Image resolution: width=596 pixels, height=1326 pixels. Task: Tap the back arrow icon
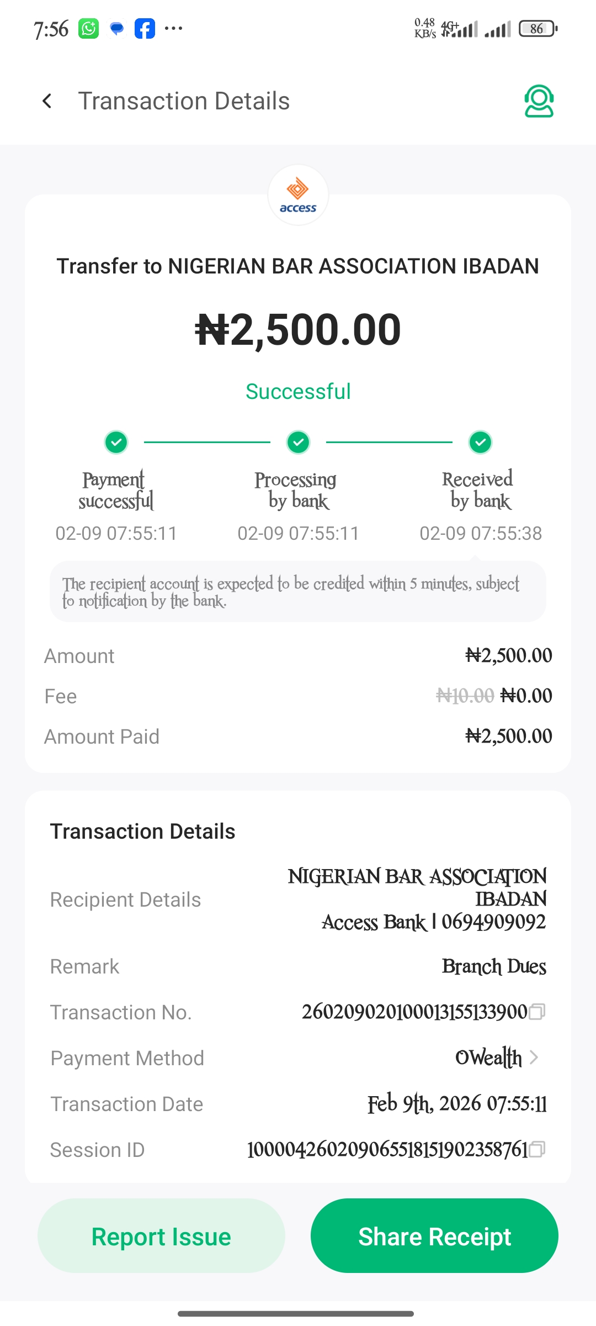(x=47, y=101)
